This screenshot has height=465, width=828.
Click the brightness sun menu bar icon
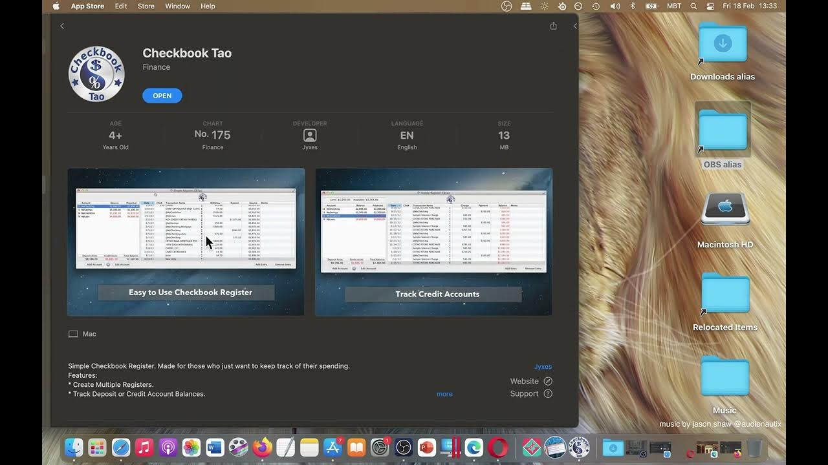[x=545, y=6]
